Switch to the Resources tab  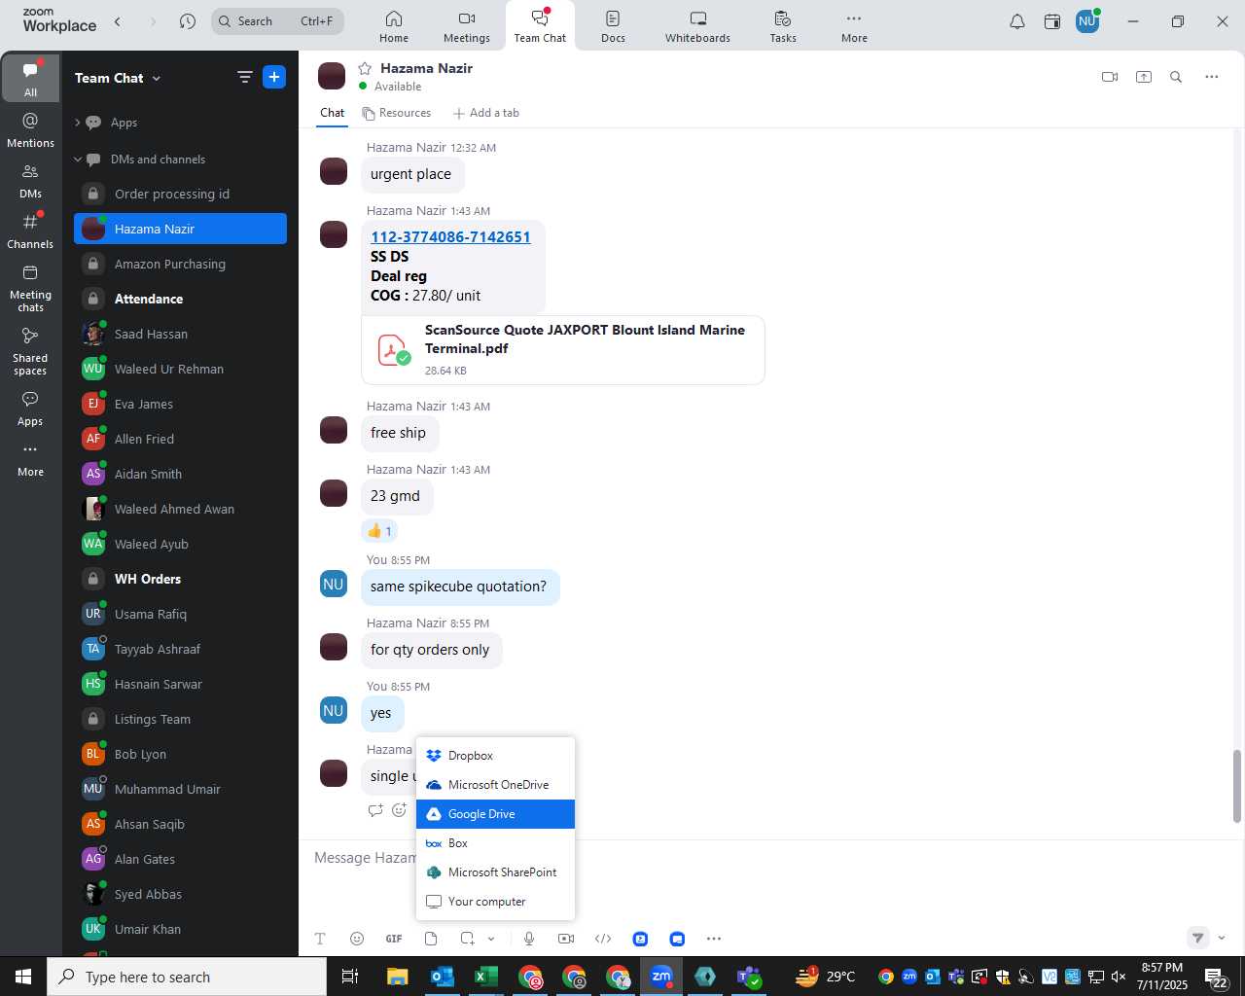click(x=396, y=113)
